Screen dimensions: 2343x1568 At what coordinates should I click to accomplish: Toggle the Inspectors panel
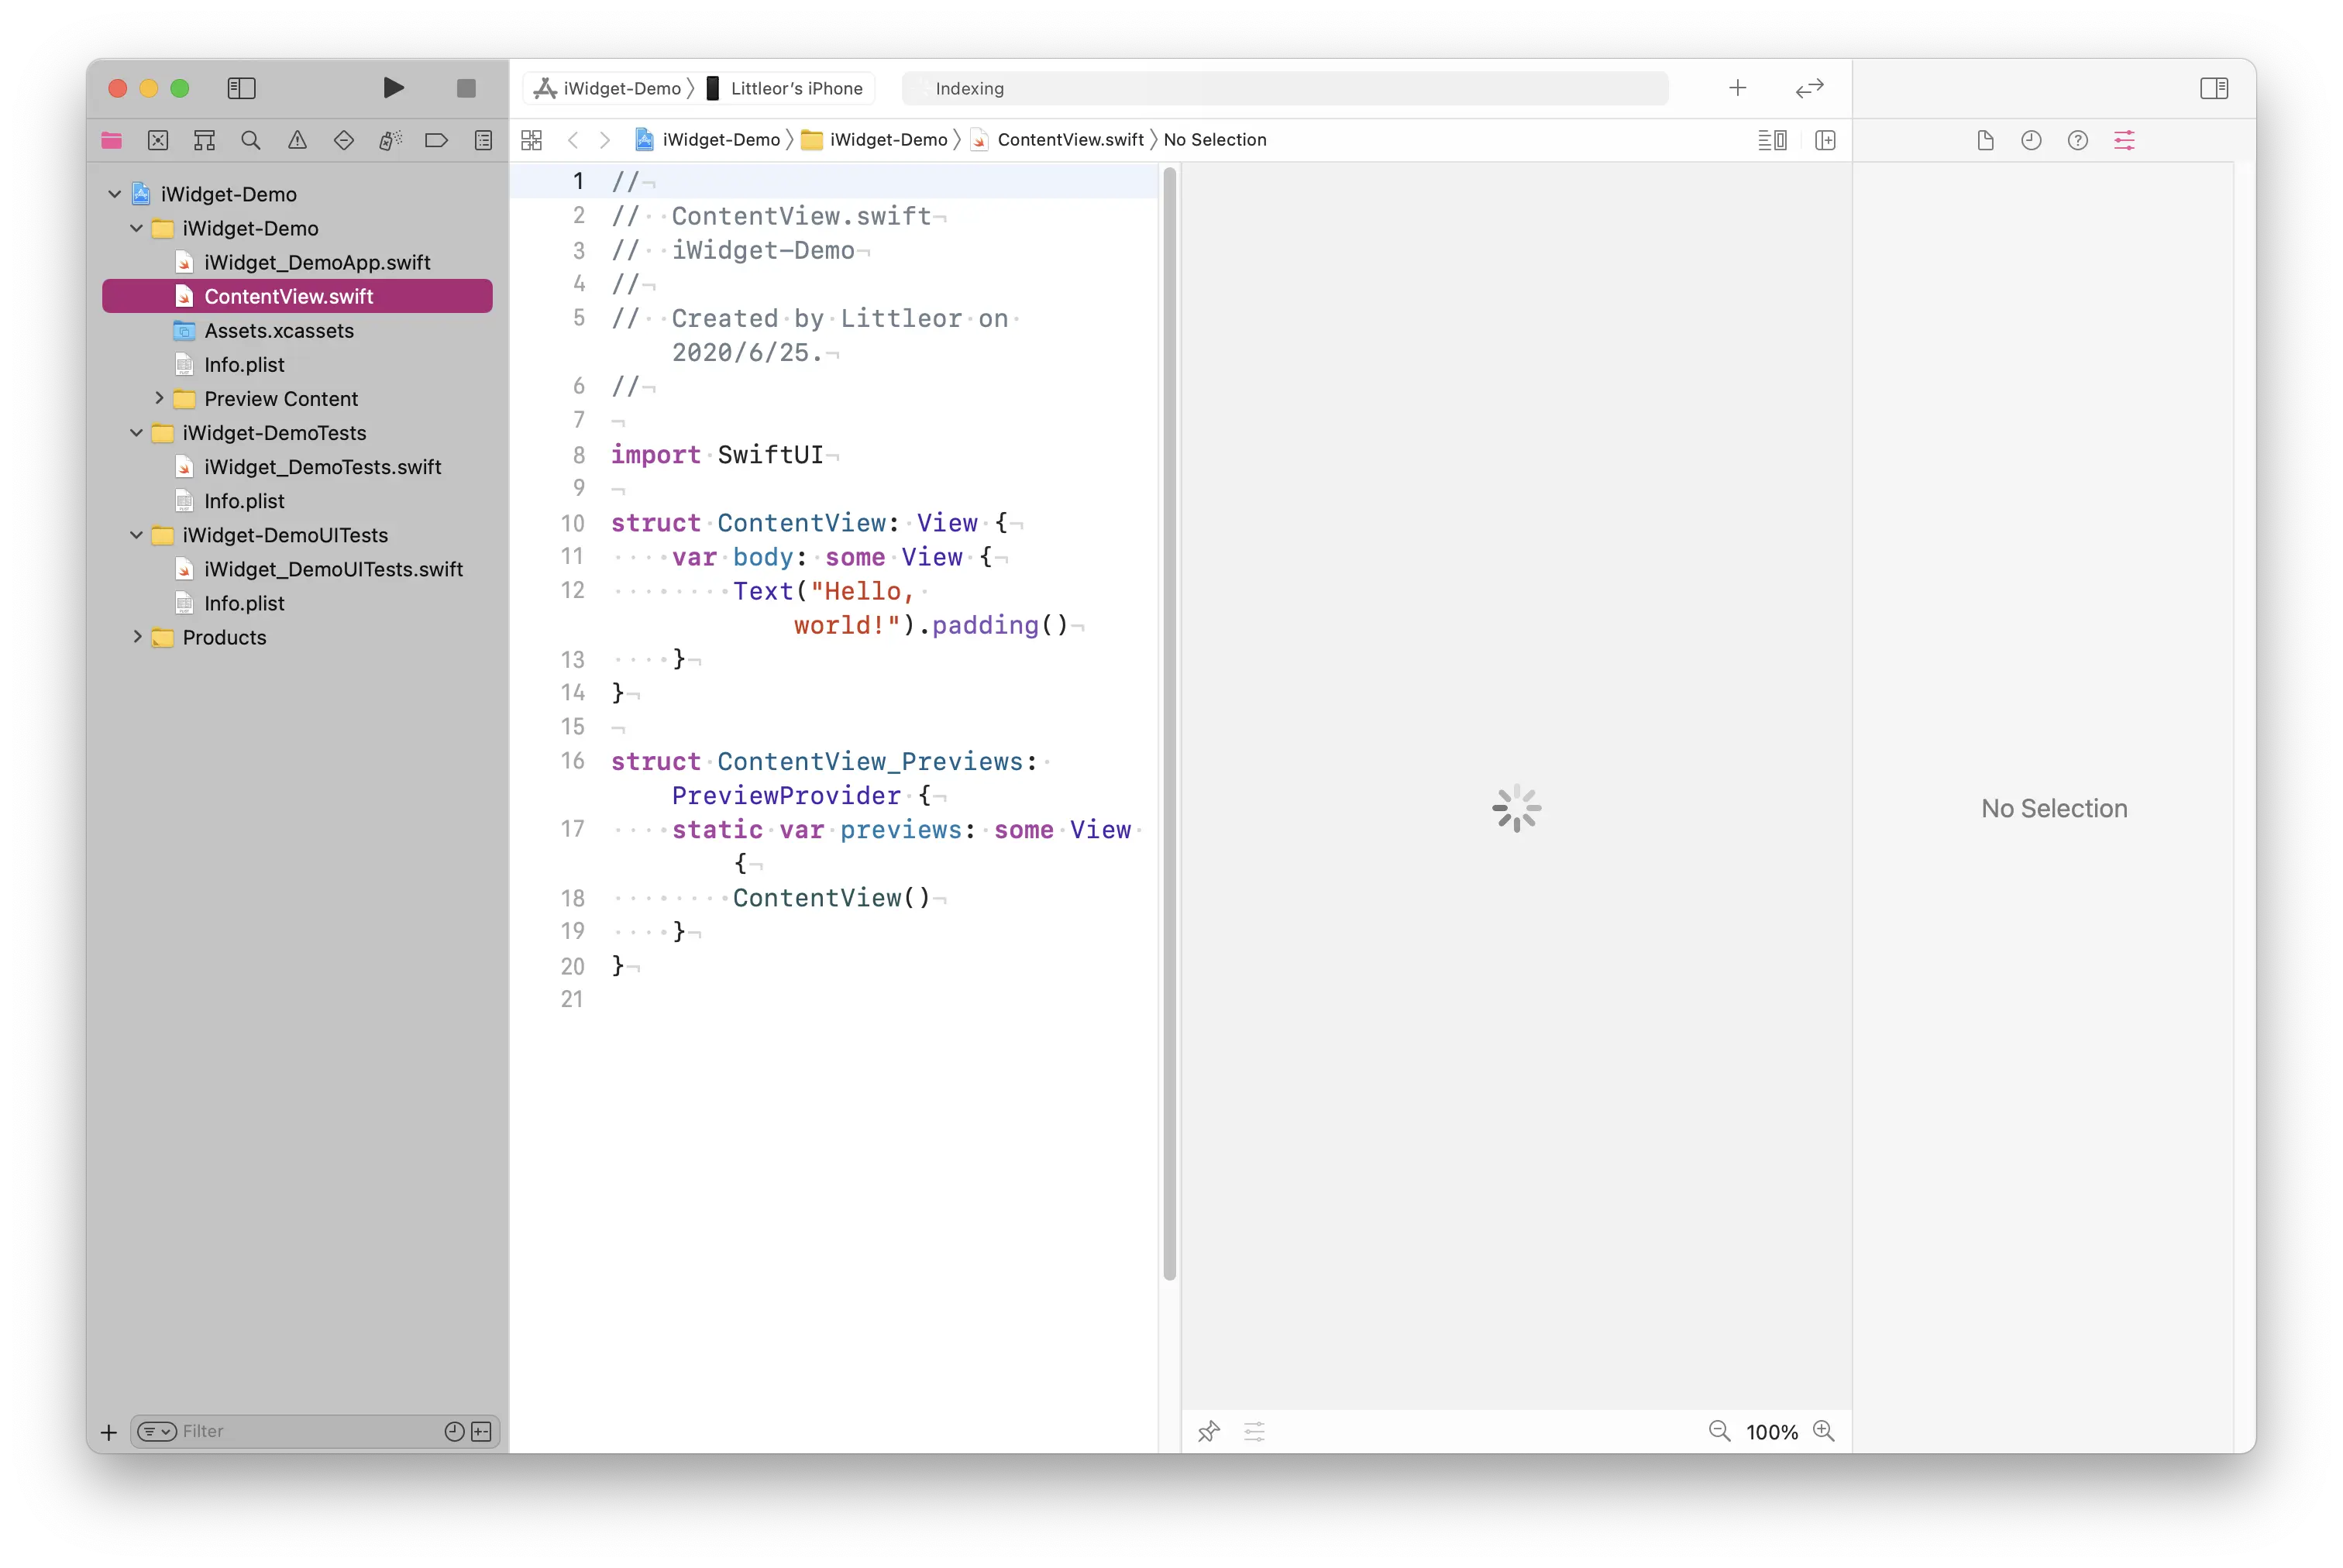[2214, 88]
